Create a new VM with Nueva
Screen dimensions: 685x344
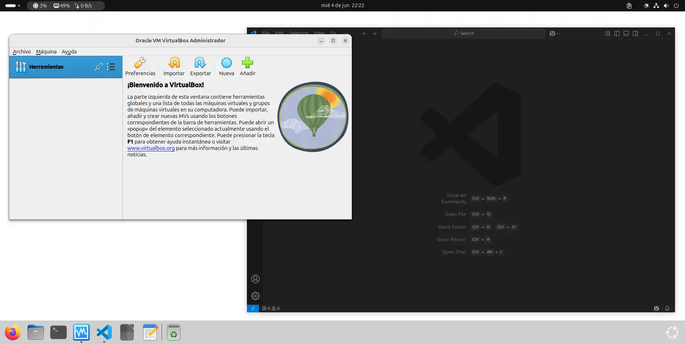pyautogui.click(x=227, y=67)
